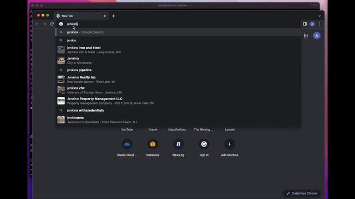Open the Google account avatar on page

tap(317, 35)
